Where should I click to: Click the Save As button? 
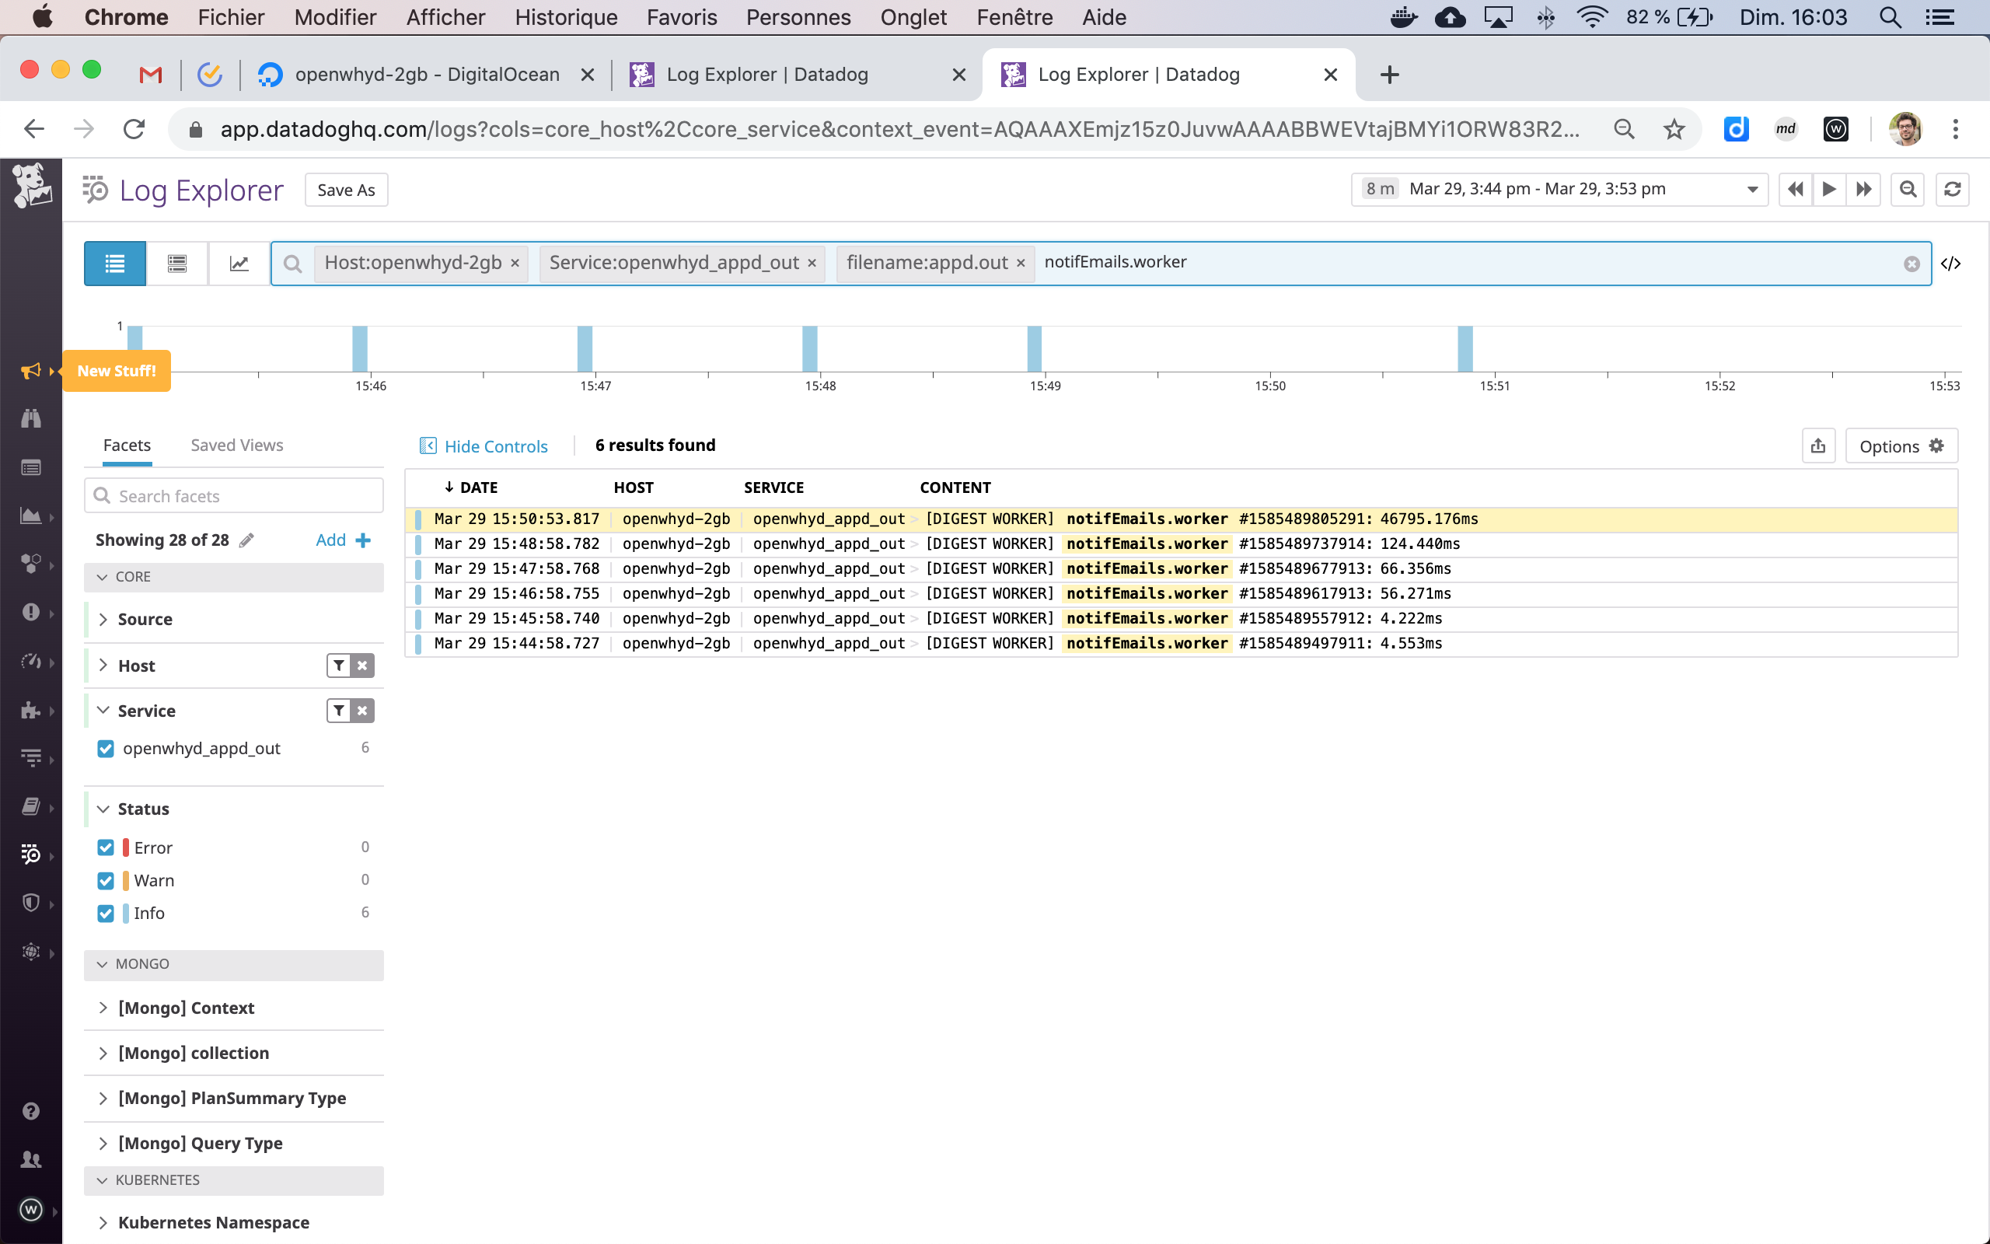tap(345, 190)
